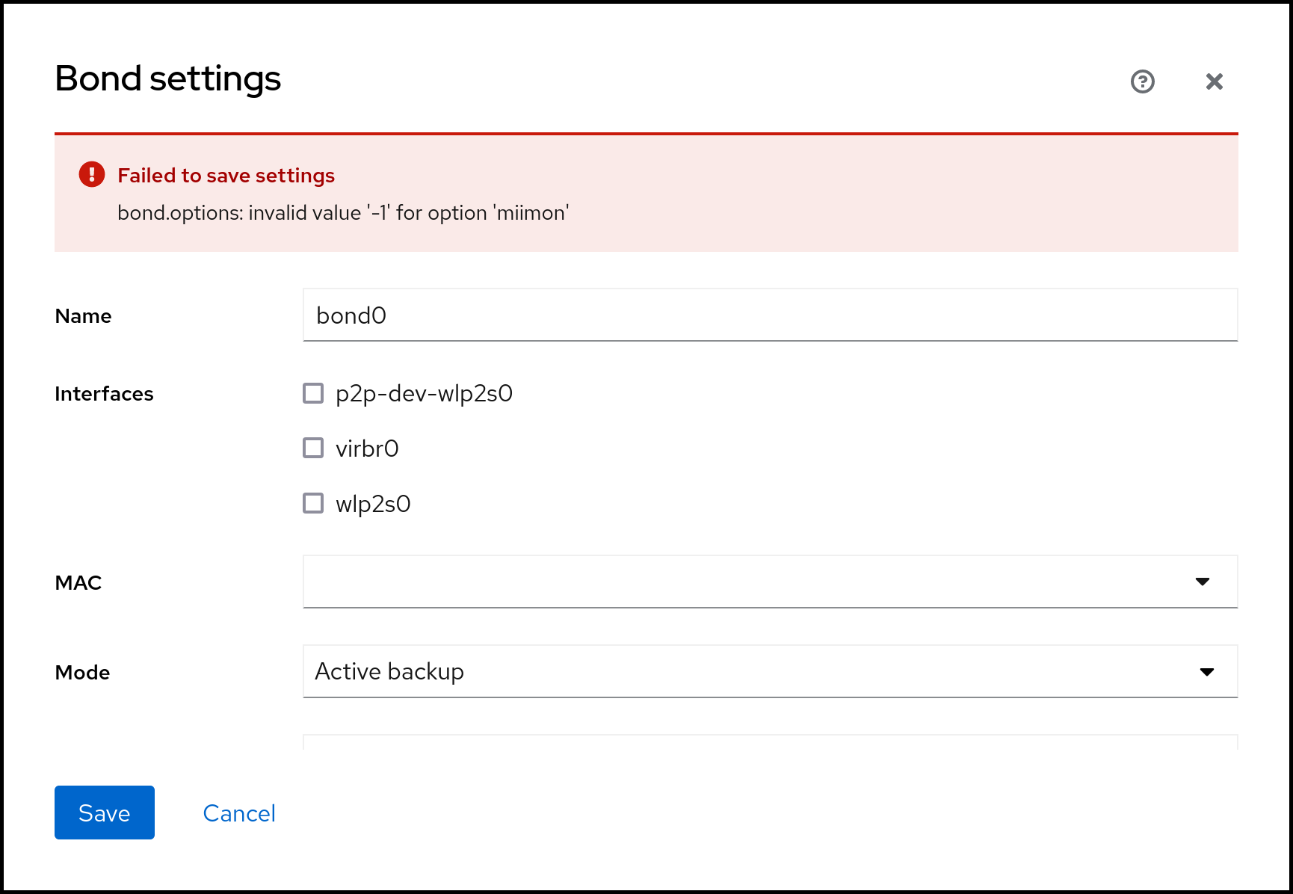Click the "Bond settings" dialog heading
The height and width of the screenshot is (894, 1293).
[168, 78]
